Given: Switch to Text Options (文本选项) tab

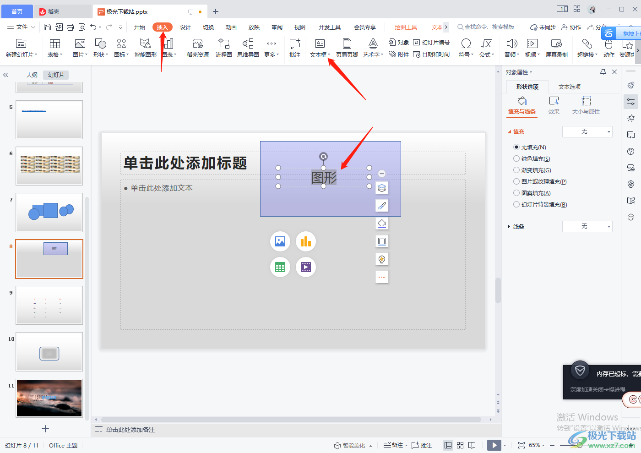Looking at the screenshot, I should 570,87.
